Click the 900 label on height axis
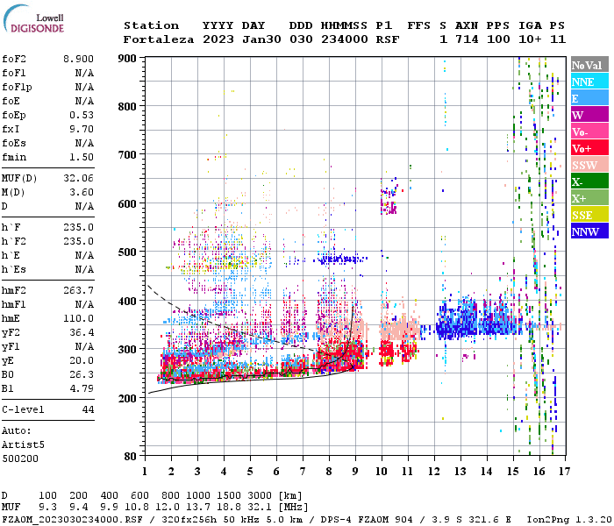The width and height of the screenshot is (614, 526). point(127,59)
